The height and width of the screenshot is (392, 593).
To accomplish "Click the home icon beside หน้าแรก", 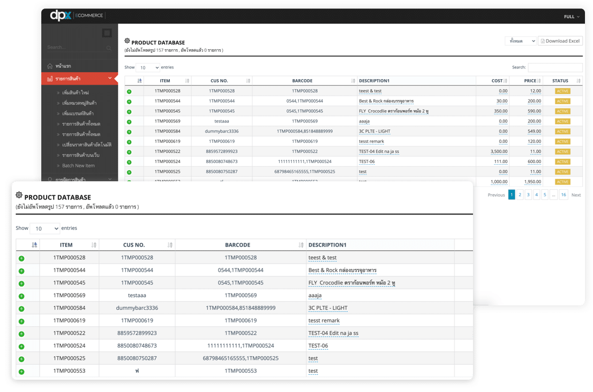I will (x=50, y=66).
